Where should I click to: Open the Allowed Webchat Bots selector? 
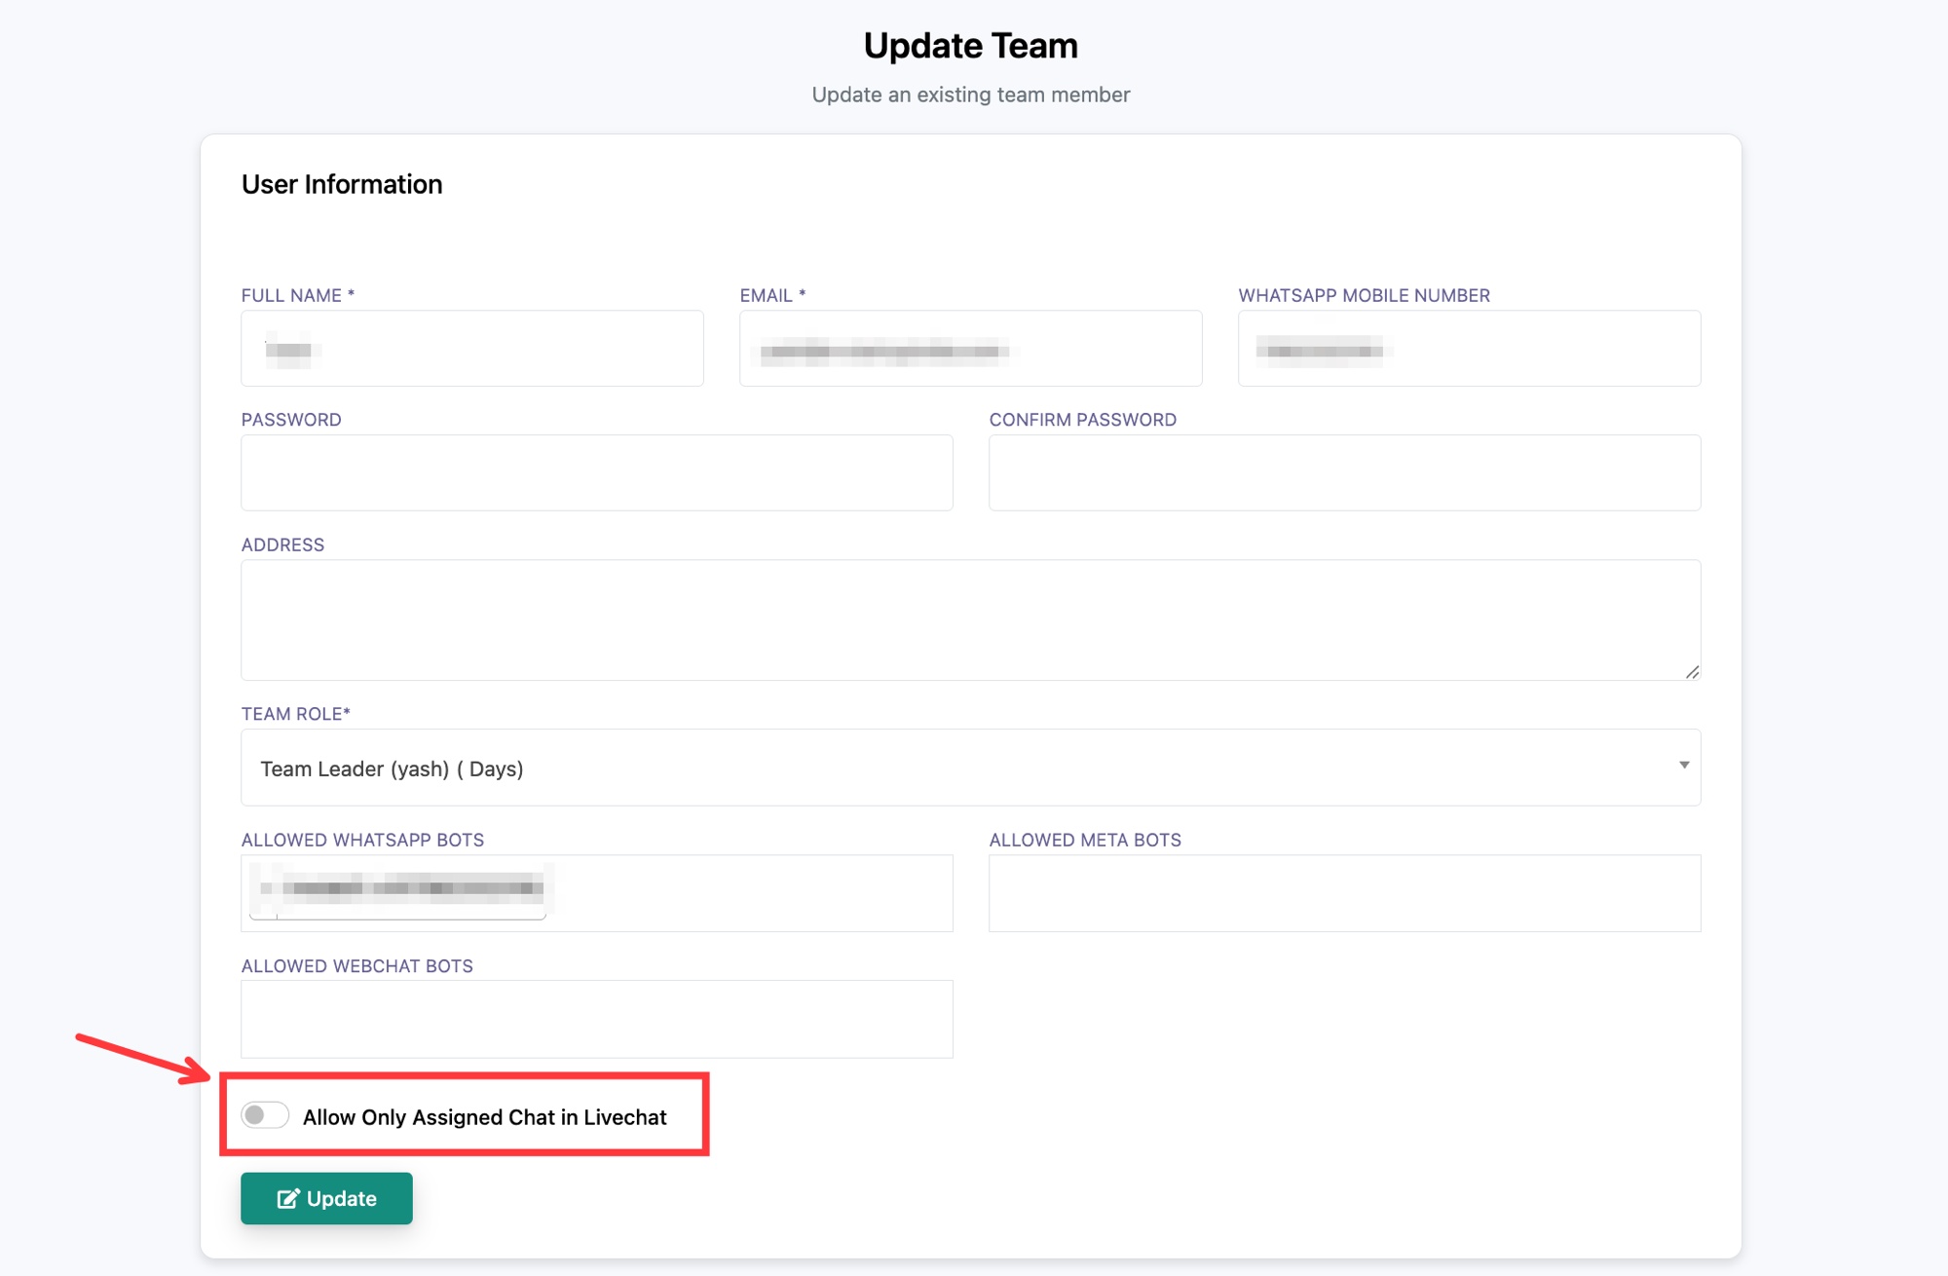pos(597,1019)
